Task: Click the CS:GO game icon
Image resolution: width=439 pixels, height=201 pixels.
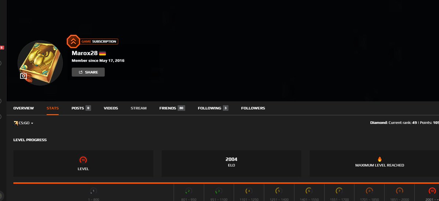Action: (16, 123)
